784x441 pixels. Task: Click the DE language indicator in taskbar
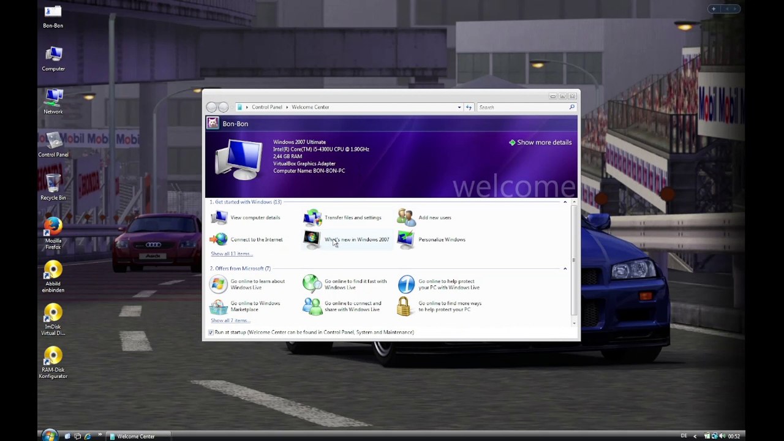tap(684, 436)
